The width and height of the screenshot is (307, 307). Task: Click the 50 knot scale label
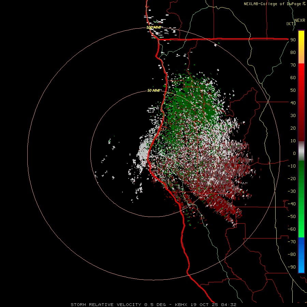pyautogui.click(x=293, y=90)
